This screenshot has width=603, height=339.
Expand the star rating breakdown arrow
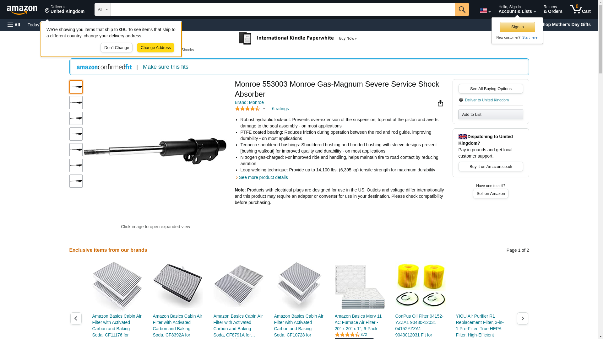click(264, 109)
